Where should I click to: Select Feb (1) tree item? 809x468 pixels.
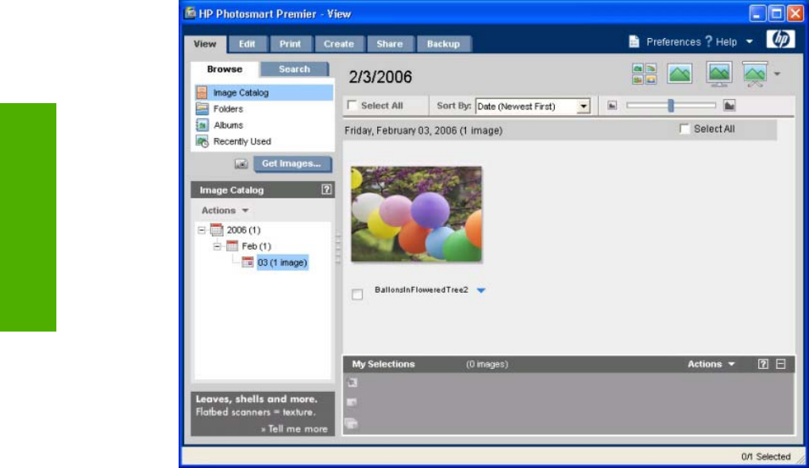tap(256, 247)
